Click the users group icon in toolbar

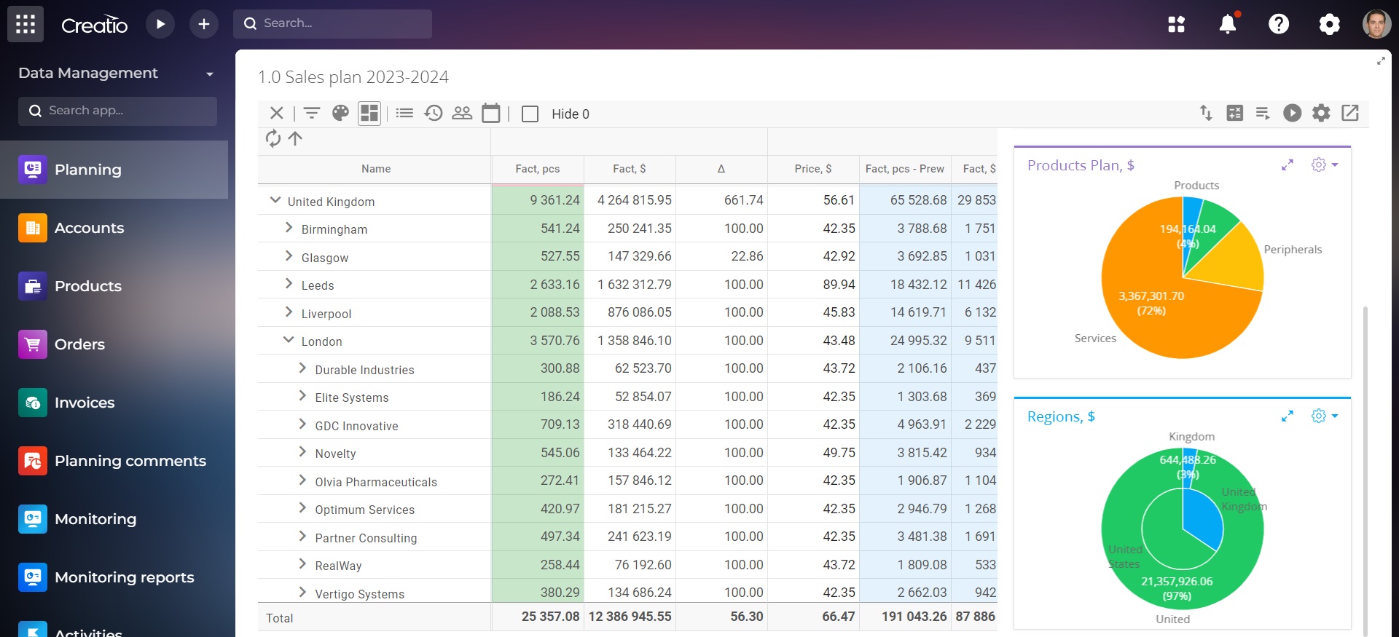click(462, 113)
